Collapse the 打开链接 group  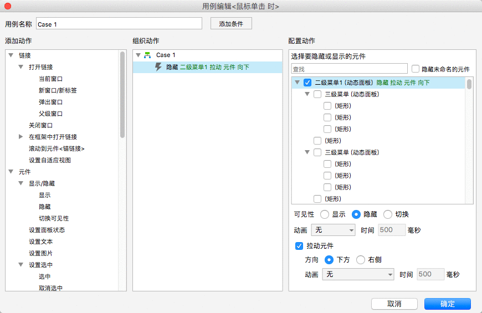click(20, 67)
